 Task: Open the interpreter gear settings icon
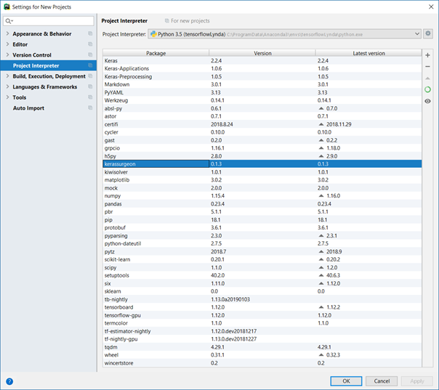pyautogui.click(x=428, y=34)
